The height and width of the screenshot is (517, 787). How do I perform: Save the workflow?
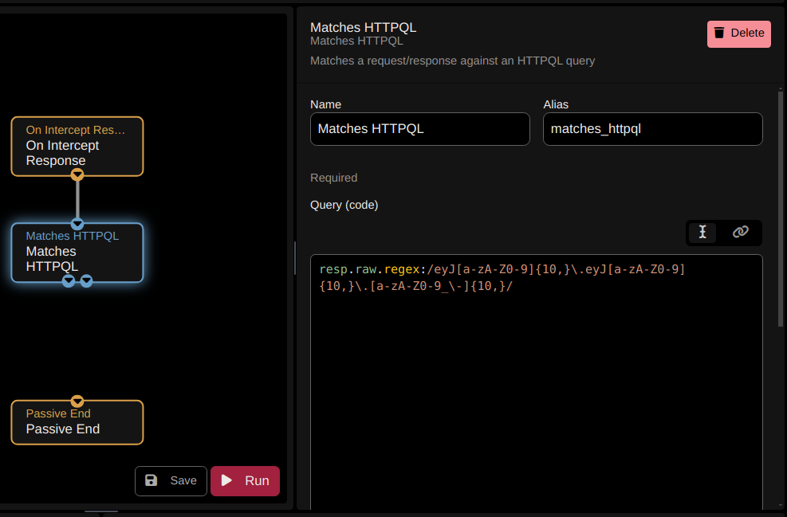pos(171,481)
